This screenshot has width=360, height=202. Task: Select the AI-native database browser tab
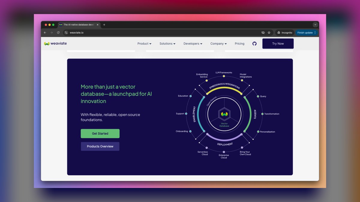coord(79,25)
